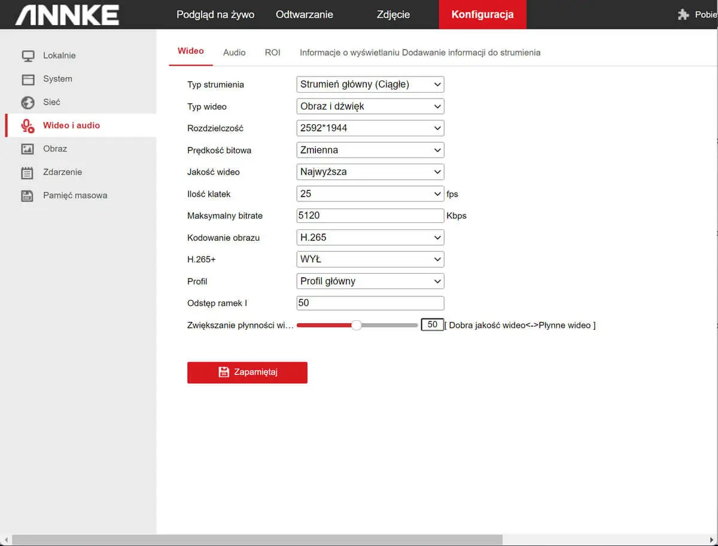
Task: Click the Maksymalny bitrate input field
Action: coord(370,216)
